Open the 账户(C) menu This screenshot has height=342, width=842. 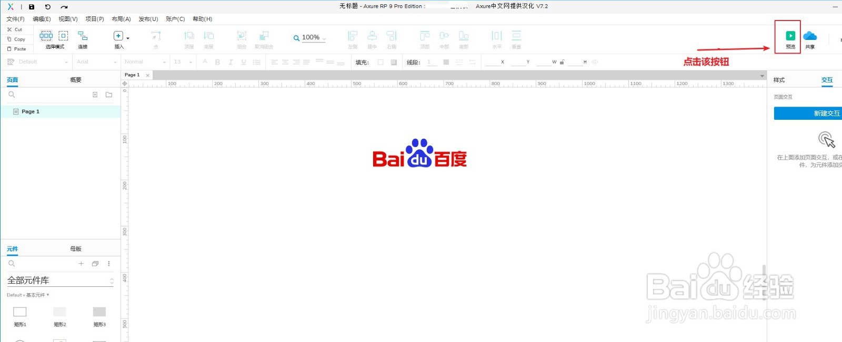coord(175,19)
